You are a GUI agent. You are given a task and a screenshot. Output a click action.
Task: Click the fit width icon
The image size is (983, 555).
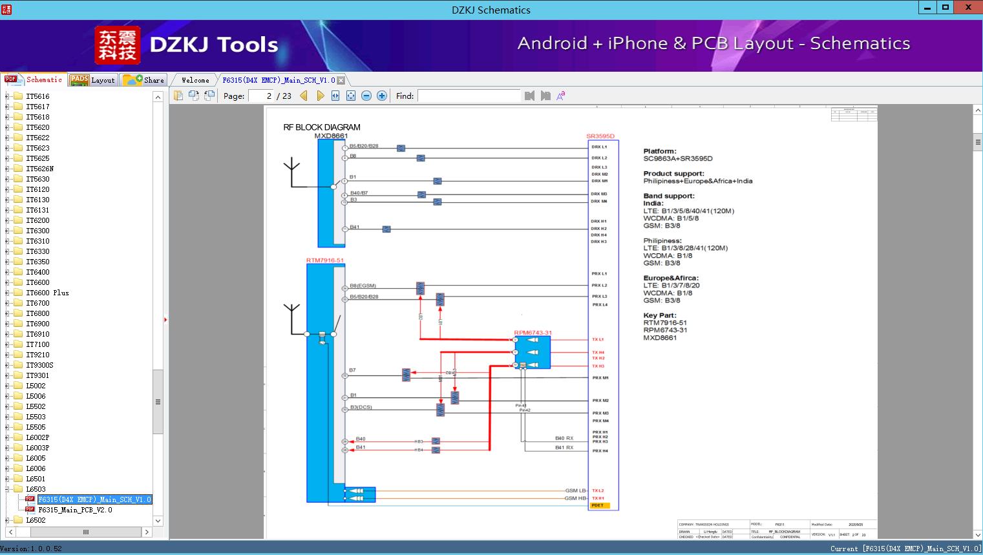335,96
